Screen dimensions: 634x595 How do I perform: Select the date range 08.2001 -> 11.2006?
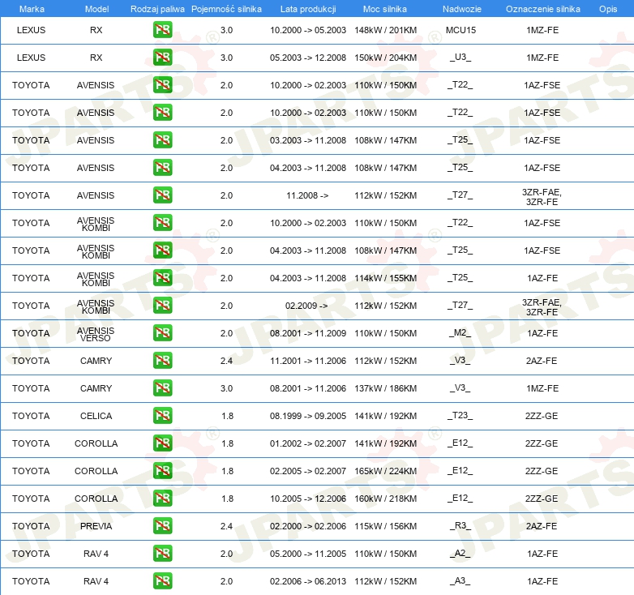[x=308, y=388]
